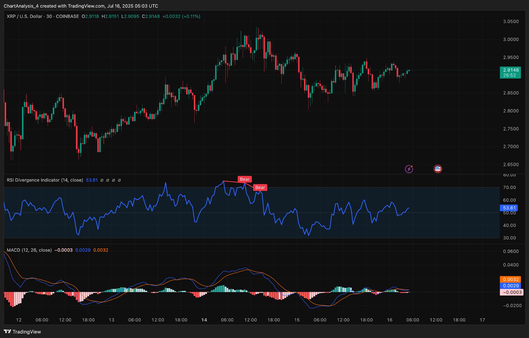Open RSI Divergence Indicator (14, close) legend
This screenshot has height=338, width=529.
click(45, 180)
